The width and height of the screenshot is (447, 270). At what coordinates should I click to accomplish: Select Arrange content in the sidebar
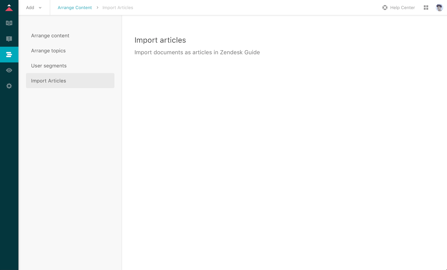coord(50,36)
